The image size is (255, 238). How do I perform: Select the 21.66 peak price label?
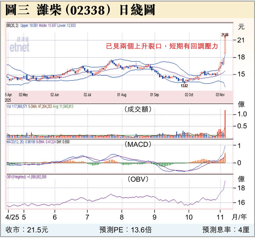point(225,35)
